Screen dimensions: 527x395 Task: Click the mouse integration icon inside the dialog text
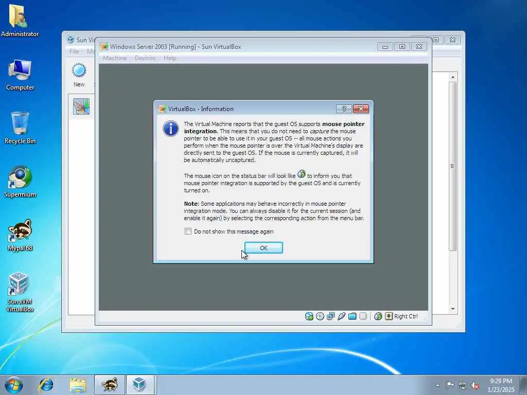click(x=302, y=174)
